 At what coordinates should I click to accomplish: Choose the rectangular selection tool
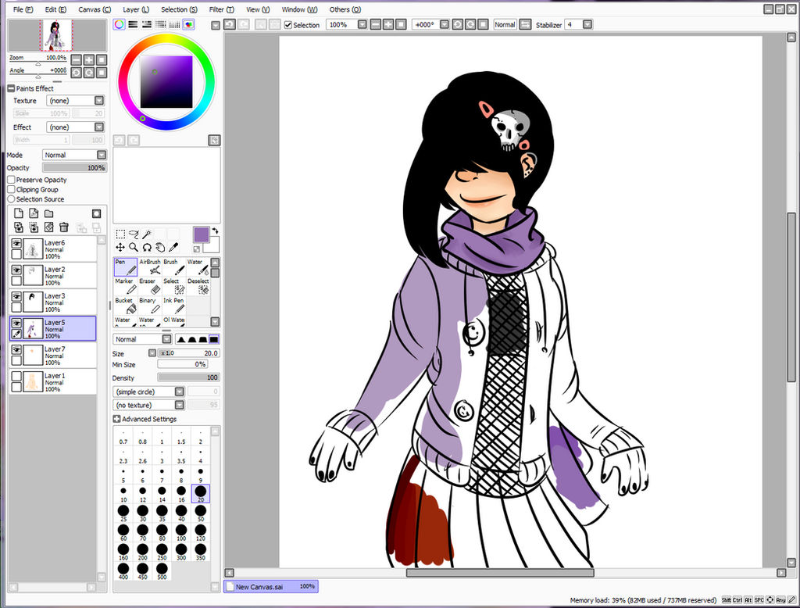[120, 234]
